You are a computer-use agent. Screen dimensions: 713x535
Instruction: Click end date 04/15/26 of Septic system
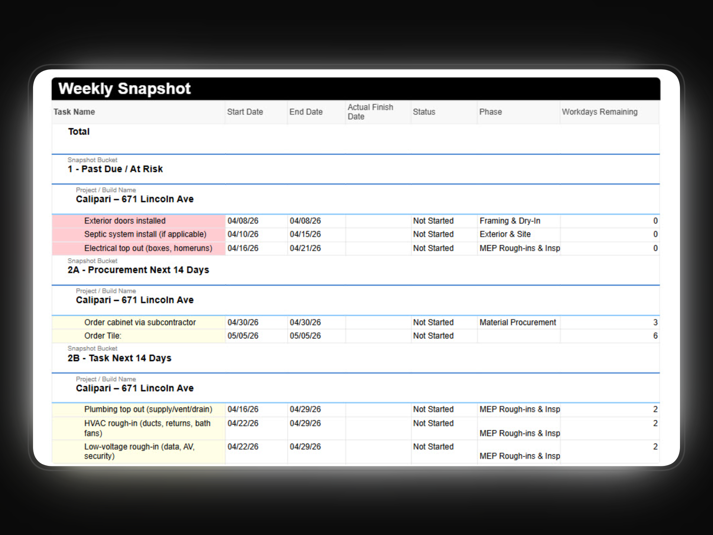[x=305, y=234]
